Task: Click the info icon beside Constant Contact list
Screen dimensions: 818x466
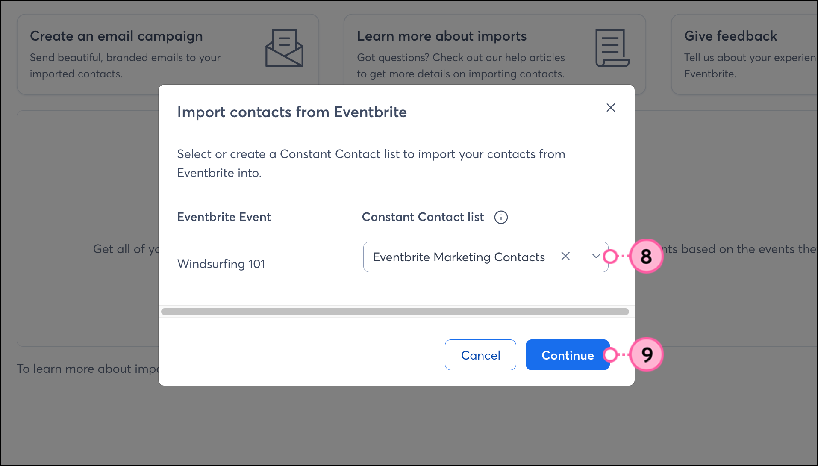Action: pos(501,217)
